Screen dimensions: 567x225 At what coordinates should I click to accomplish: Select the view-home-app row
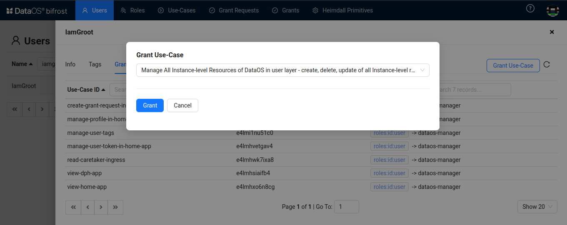coord(312,187)
